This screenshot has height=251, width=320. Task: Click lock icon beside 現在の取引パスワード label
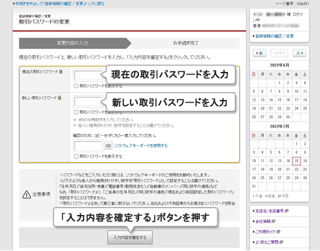tap(61, 71)
